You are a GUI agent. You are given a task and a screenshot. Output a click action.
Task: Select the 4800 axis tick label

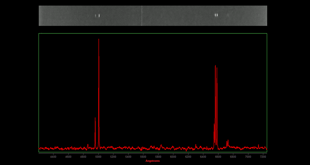tap(83, 157)
